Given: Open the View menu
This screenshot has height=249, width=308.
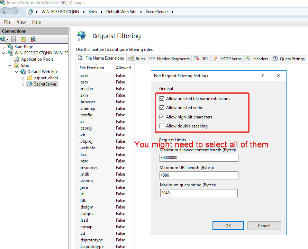Looking at the screenshot, I should pyautogui.click(x=21, y=22).
